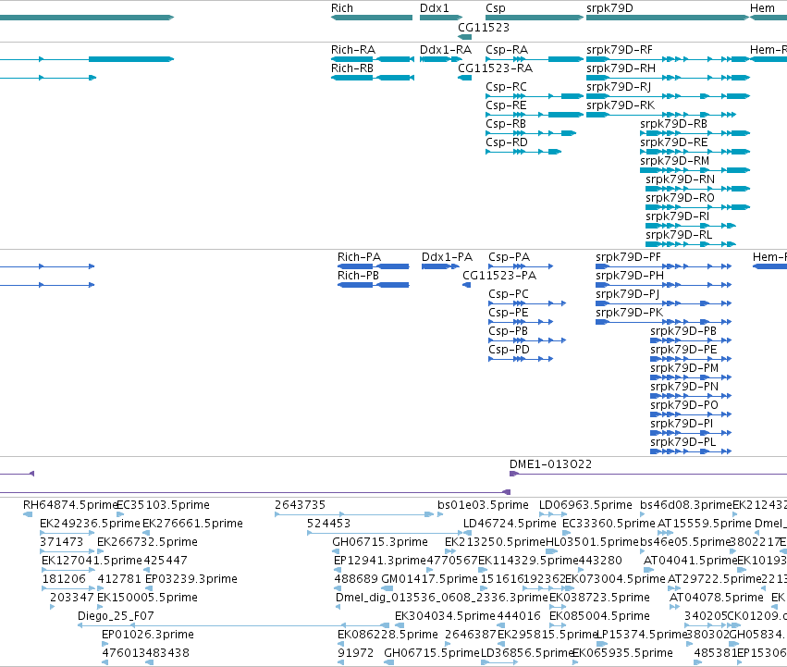Select EST AT04078.5prime

(x=717, y=598)
